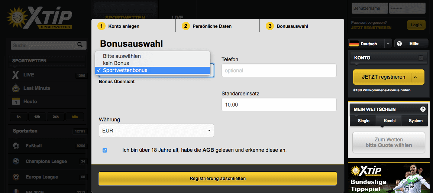Click '€100 Willkommens-Bonus holen' text
This screenshot has height=193, width=433.
(x=382, y=90)
